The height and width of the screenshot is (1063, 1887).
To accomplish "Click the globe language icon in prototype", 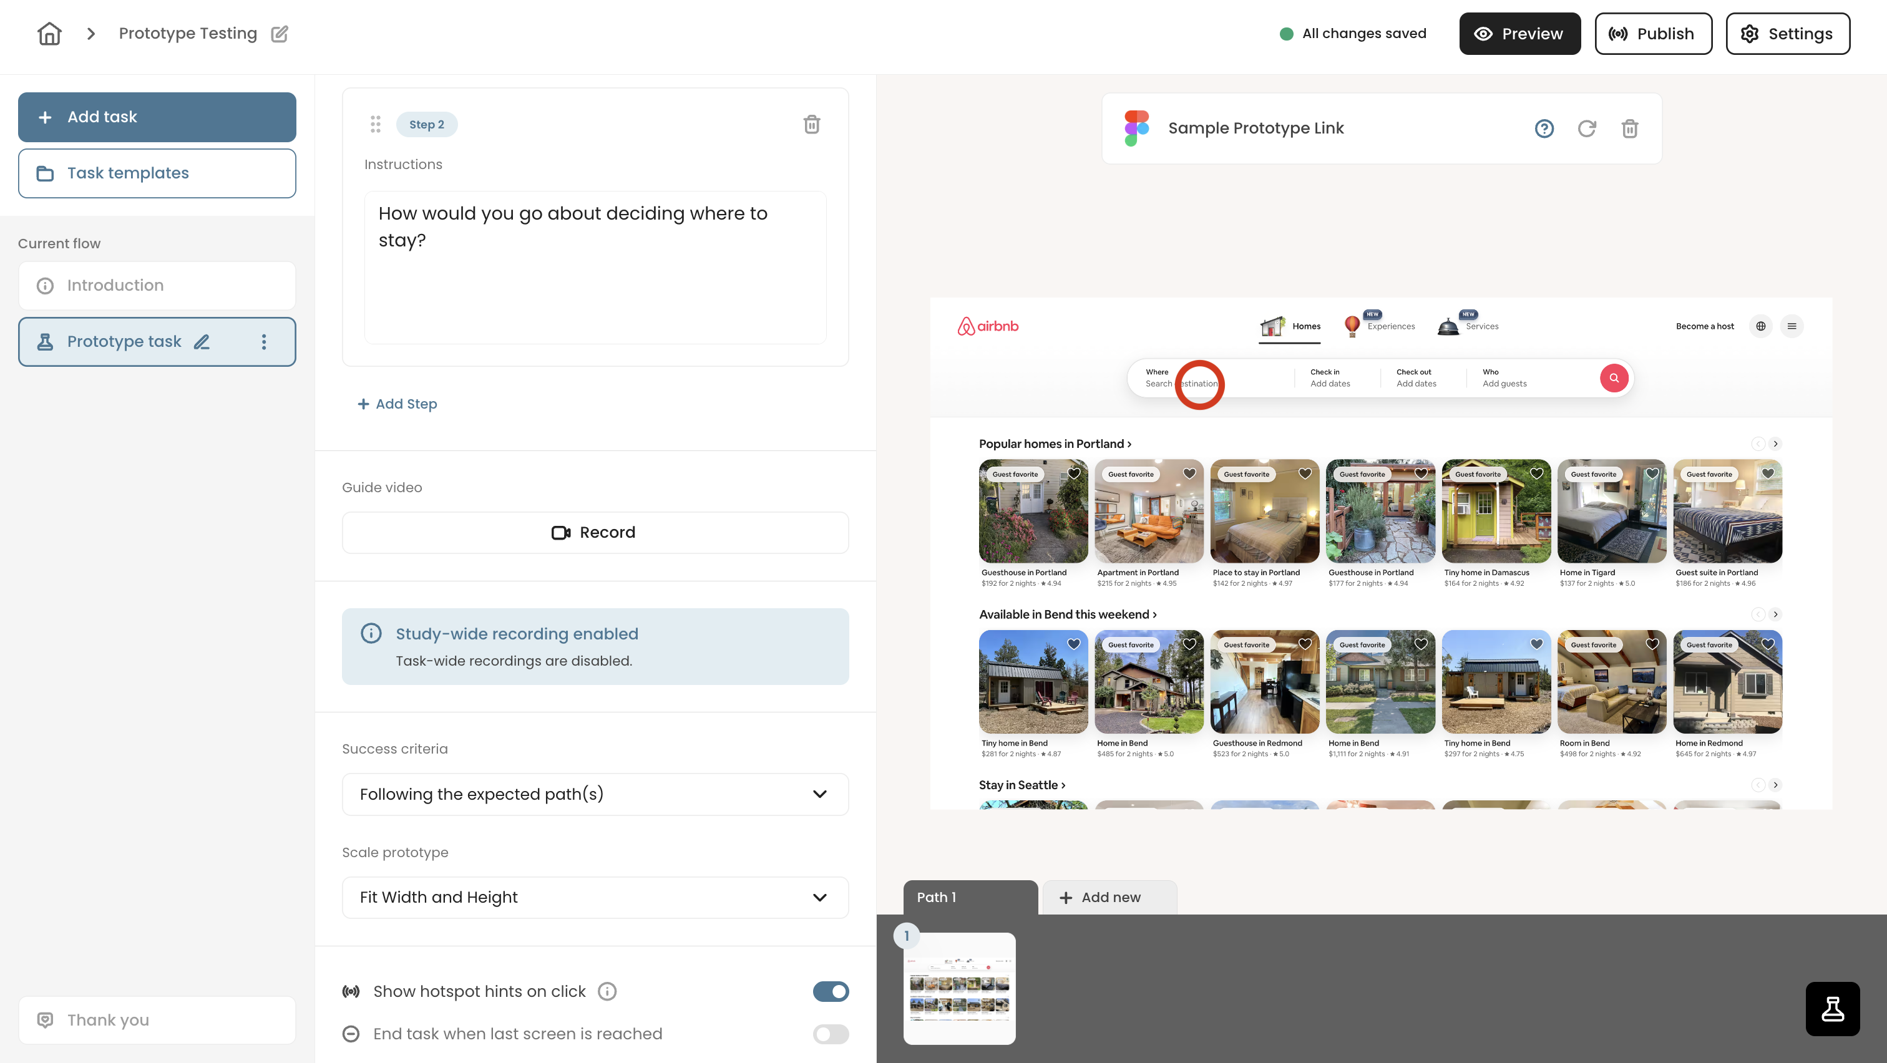I will [x=1761, y=326].
